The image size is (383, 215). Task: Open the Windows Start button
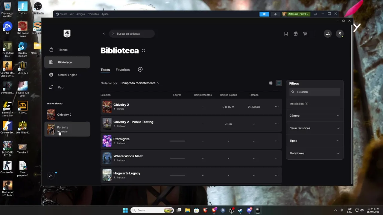(x=125, y=210)
